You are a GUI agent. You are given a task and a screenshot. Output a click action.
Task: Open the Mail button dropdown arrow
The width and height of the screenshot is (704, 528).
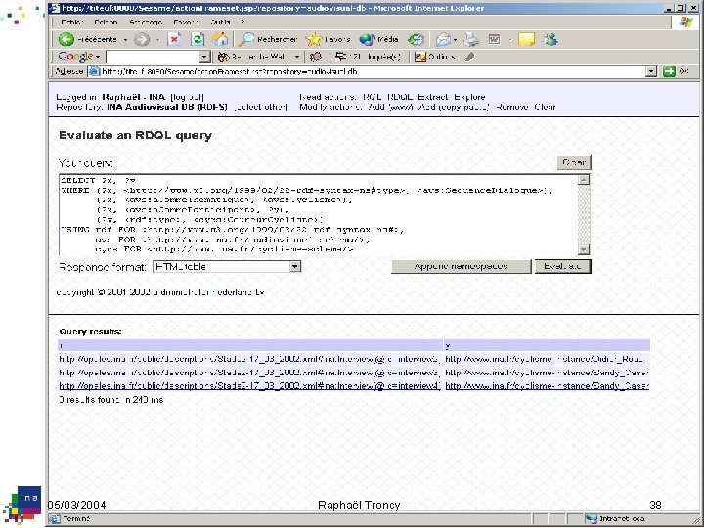(x=455, y=40)
